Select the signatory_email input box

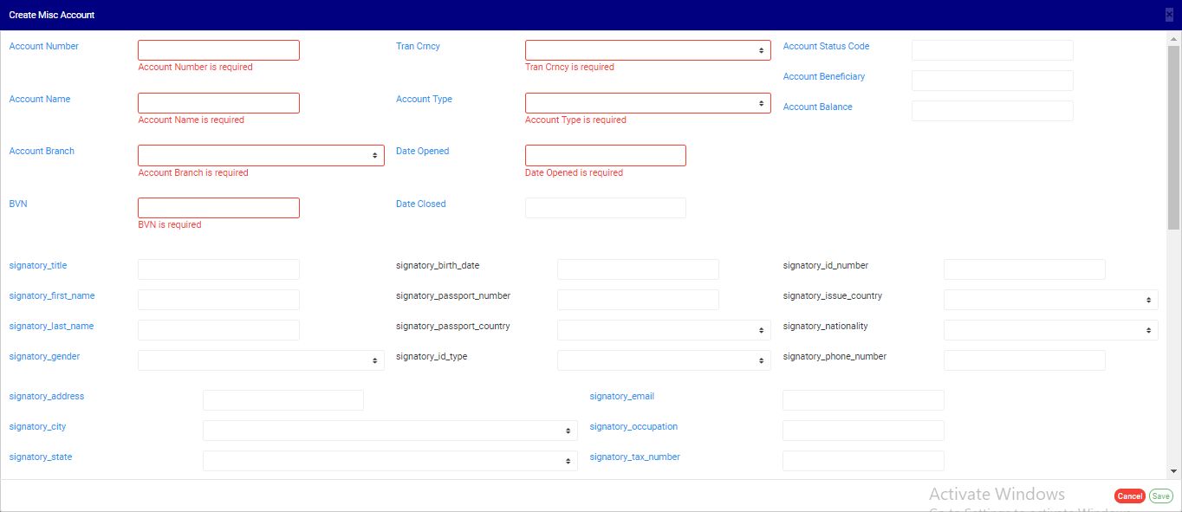click(x=862, y=400)
